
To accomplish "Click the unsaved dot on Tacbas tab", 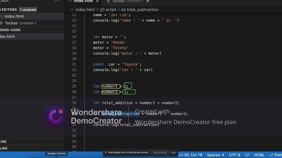I will point(148,1).
